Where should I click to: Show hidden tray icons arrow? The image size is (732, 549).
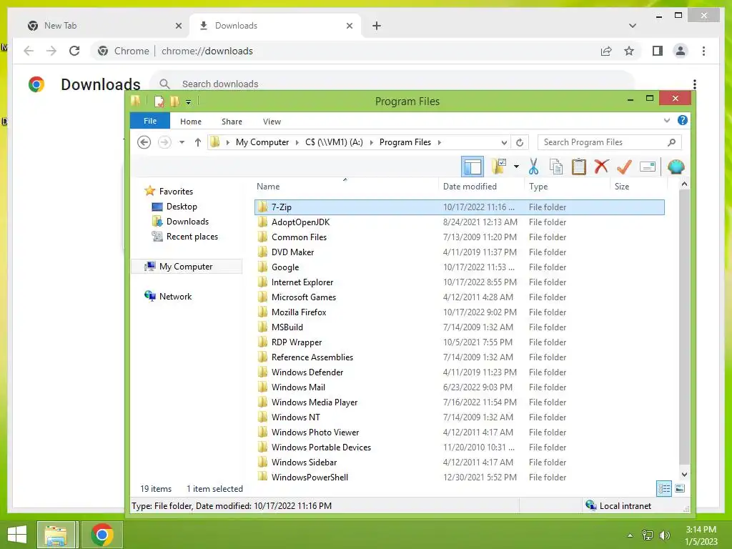point(630,535)
